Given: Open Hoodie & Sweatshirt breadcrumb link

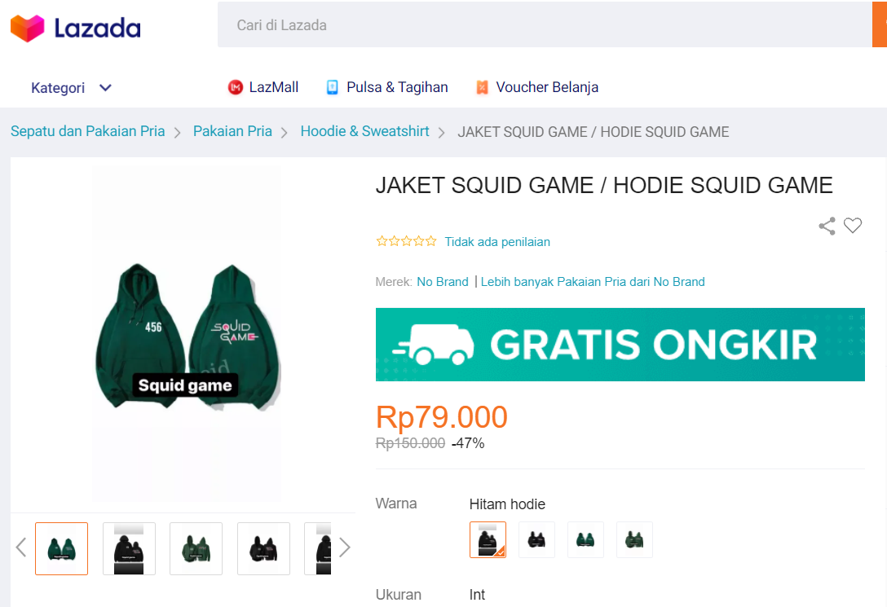Looking at the screenshot, I should (365, 131).
